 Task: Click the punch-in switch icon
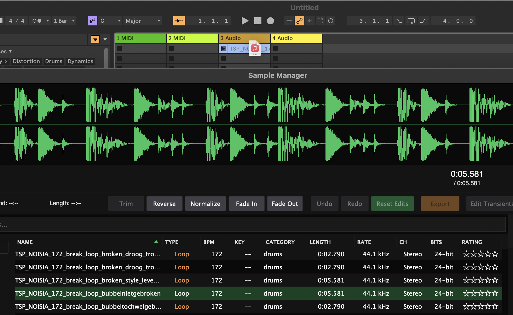tap(398, 21)
